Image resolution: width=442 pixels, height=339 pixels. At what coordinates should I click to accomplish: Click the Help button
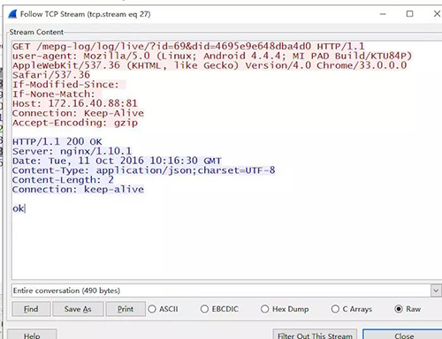point(32,335)
